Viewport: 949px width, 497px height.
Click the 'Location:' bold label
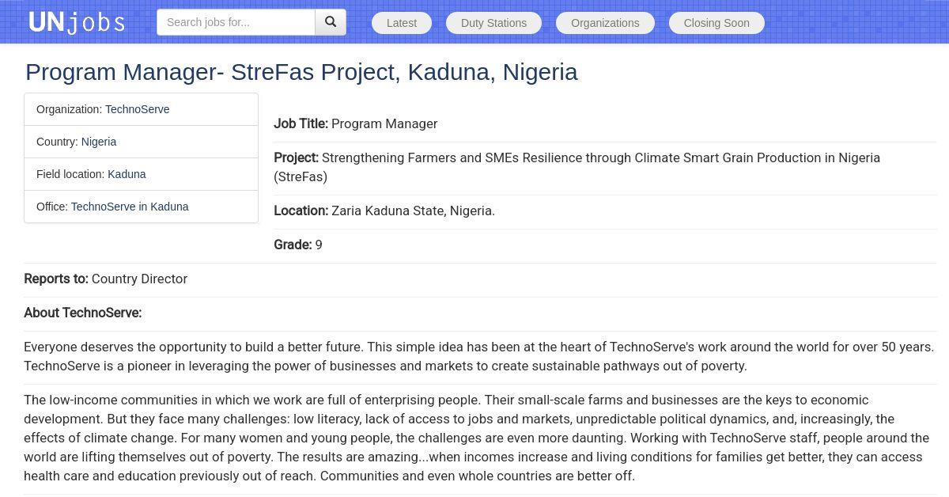301,211
